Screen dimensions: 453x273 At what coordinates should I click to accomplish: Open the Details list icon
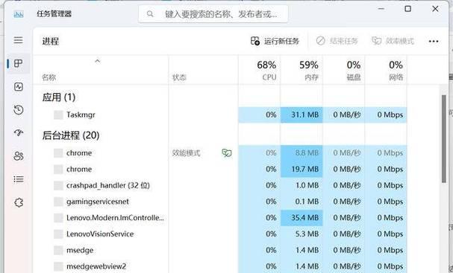pos(19,179)
